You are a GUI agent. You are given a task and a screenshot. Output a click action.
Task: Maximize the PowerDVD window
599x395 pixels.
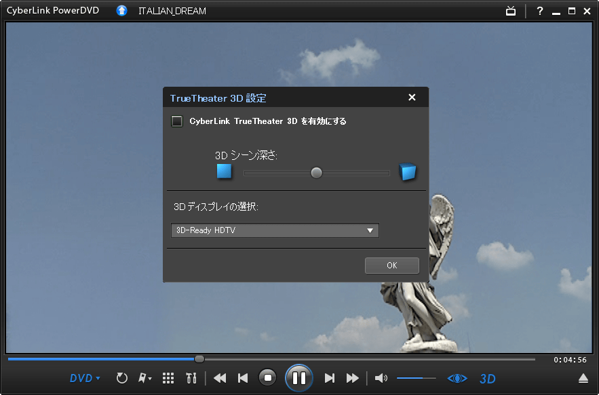pyautogui.click(x=572, y=11)
